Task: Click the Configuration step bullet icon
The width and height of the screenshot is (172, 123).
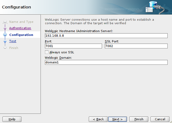Action: pyautogui.click(x=5, y=35)
